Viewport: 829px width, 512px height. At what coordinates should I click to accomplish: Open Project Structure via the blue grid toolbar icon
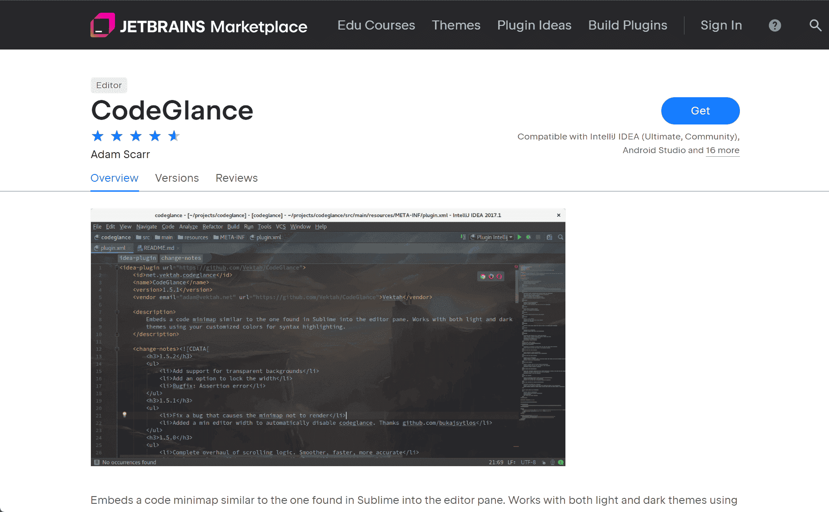click(x=549, y=237)
